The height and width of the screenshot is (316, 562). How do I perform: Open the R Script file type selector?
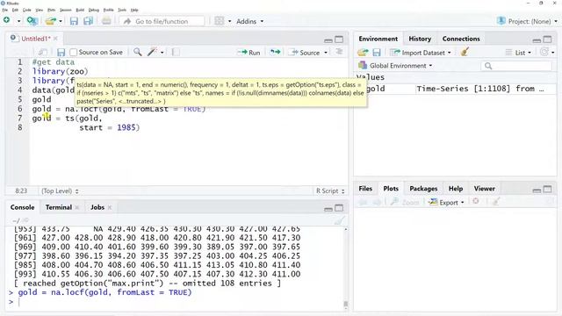[330, 191]
